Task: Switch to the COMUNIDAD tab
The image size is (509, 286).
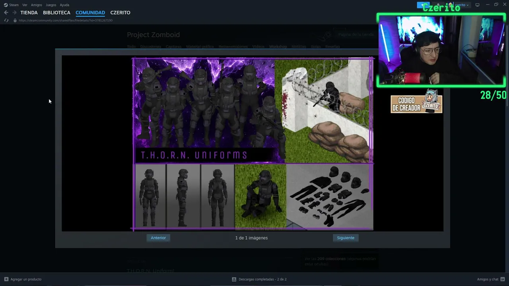Action: [x=90, y=13]
